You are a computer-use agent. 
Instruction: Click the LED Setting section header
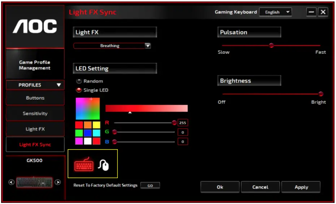click(x=115, y=68)
